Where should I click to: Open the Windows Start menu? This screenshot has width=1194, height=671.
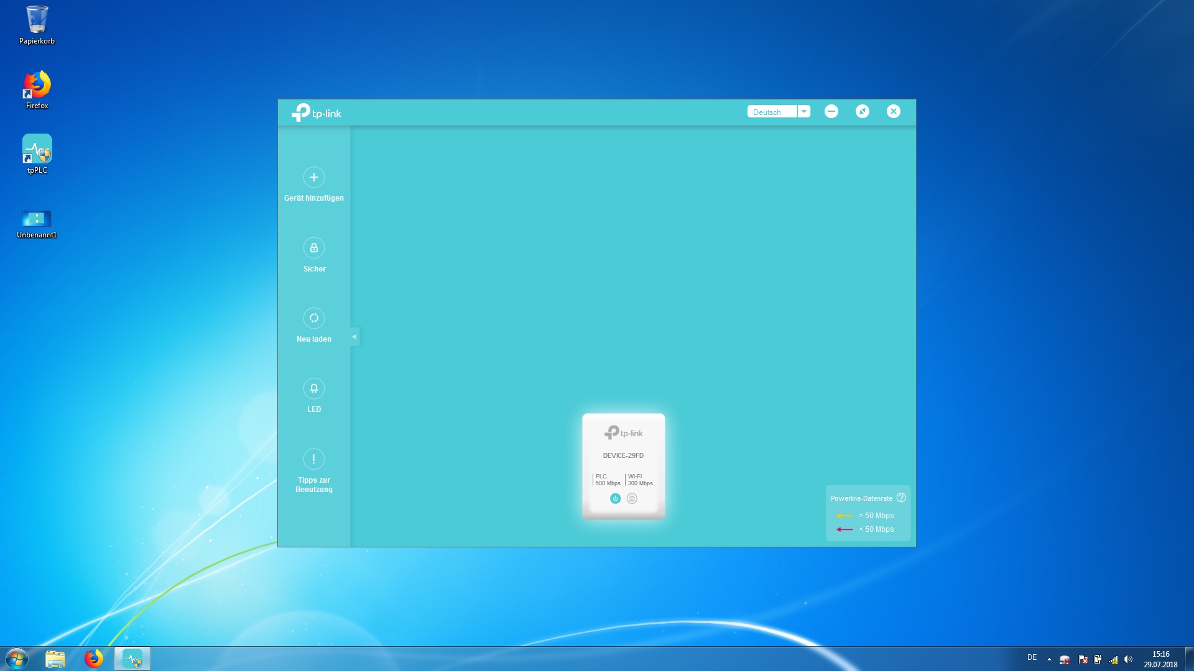17,659
